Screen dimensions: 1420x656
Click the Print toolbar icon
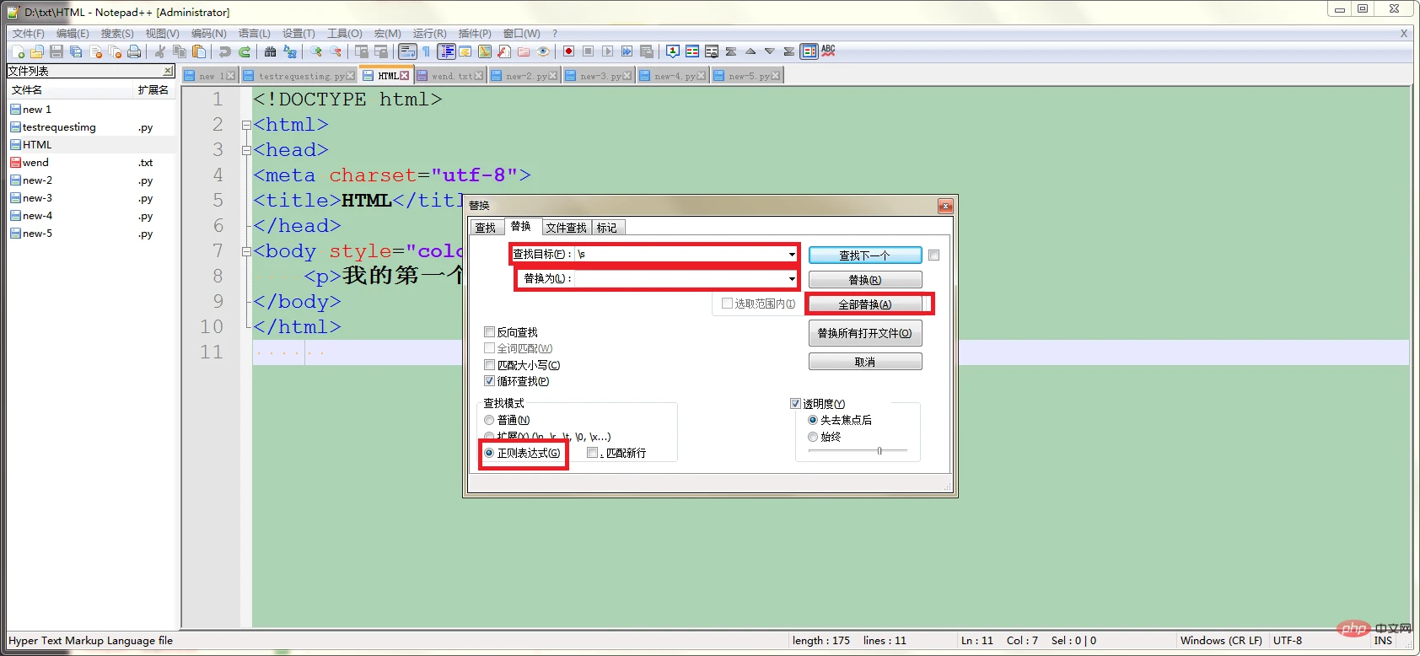(134, 52)
